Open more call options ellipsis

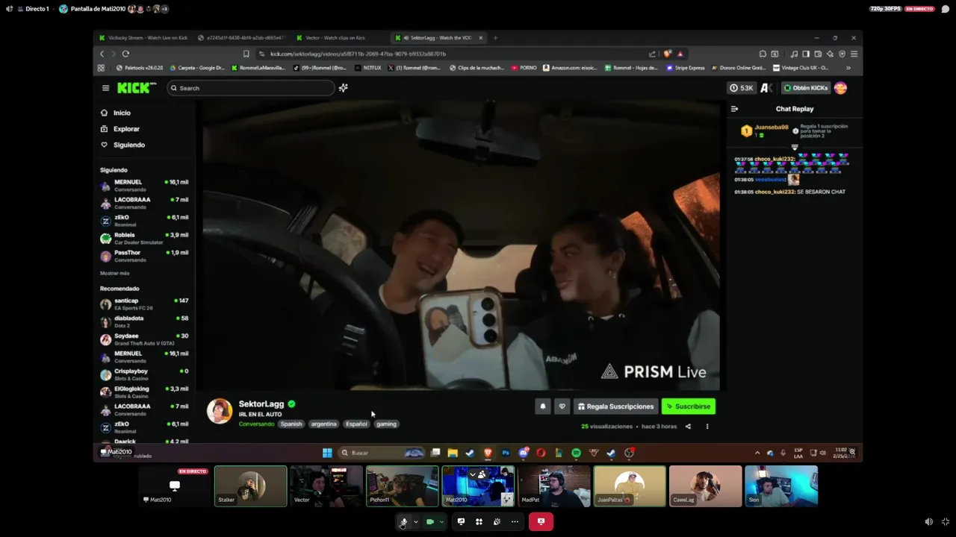(515, 522)
